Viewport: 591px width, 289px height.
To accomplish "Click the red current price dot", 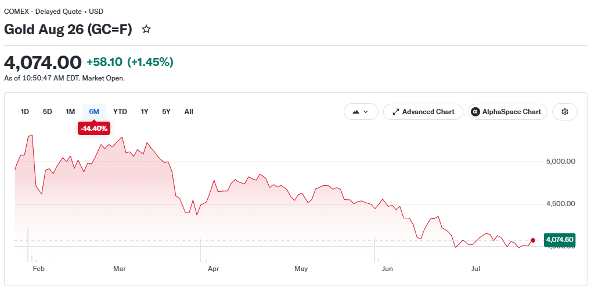I will [532, 240].
